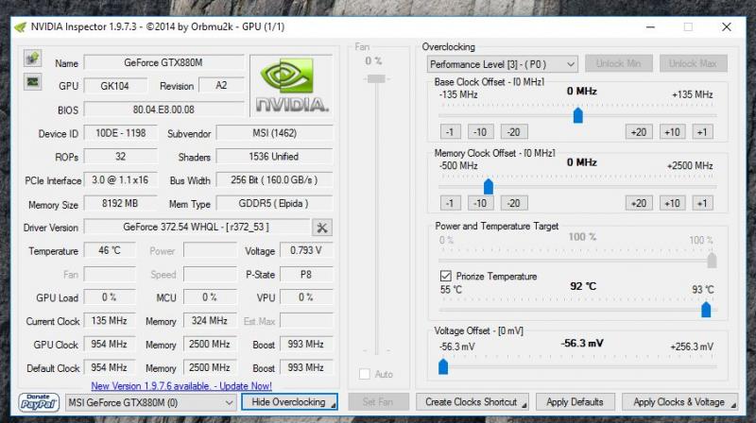Minimize the NVIDIA Inspector window
The width and height of the screenshot is (756, 423).
[650, 27]
